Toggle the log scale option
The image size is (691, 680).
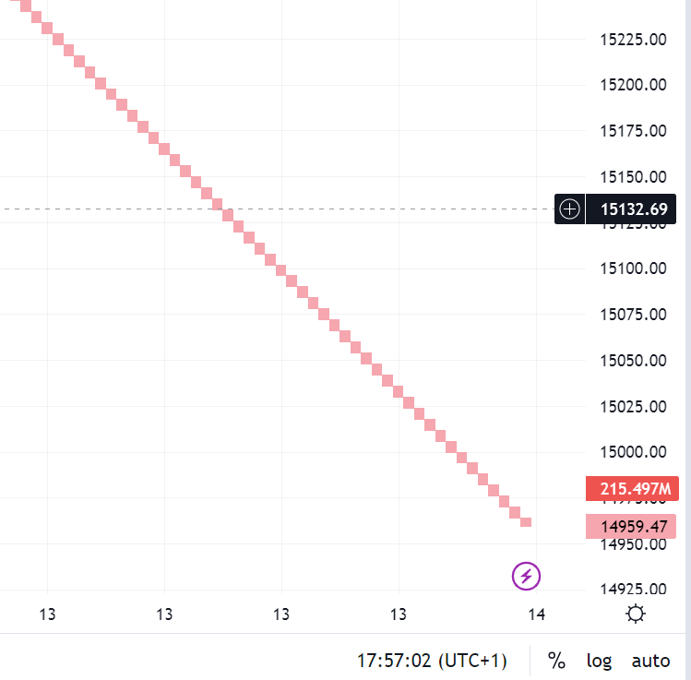(x=599, y=661)
